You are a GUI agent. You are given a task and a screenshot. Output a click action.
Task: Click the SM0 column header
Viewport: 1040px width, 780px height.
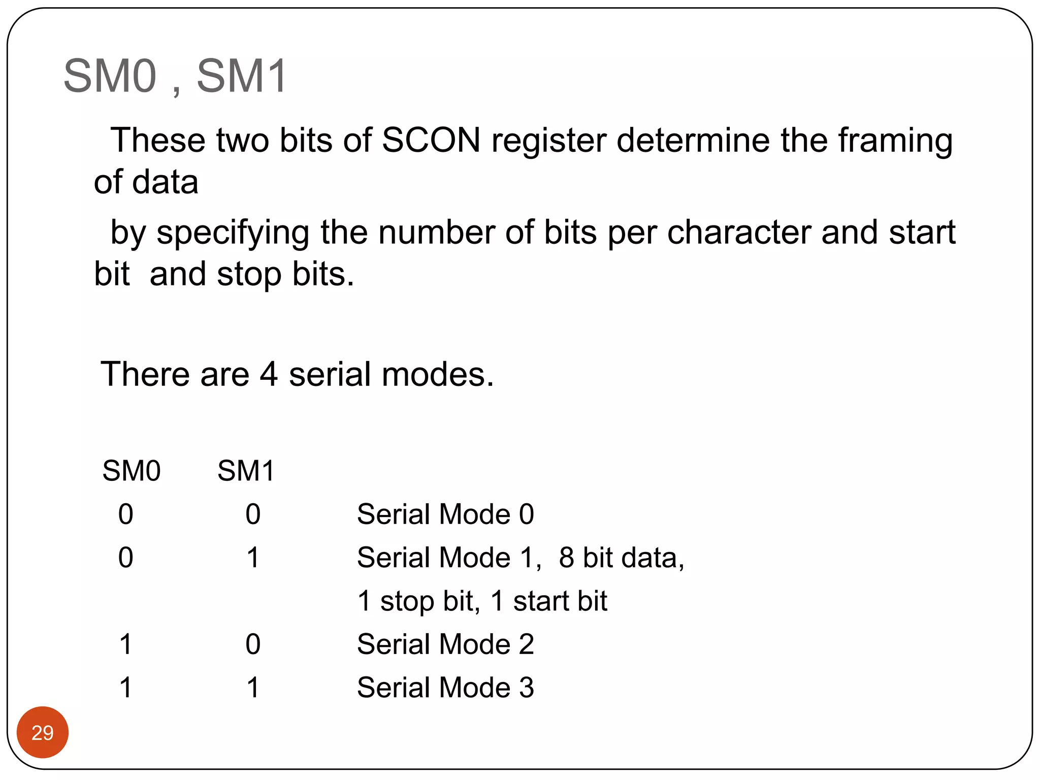pyautogui.click(x=132, y=471)
